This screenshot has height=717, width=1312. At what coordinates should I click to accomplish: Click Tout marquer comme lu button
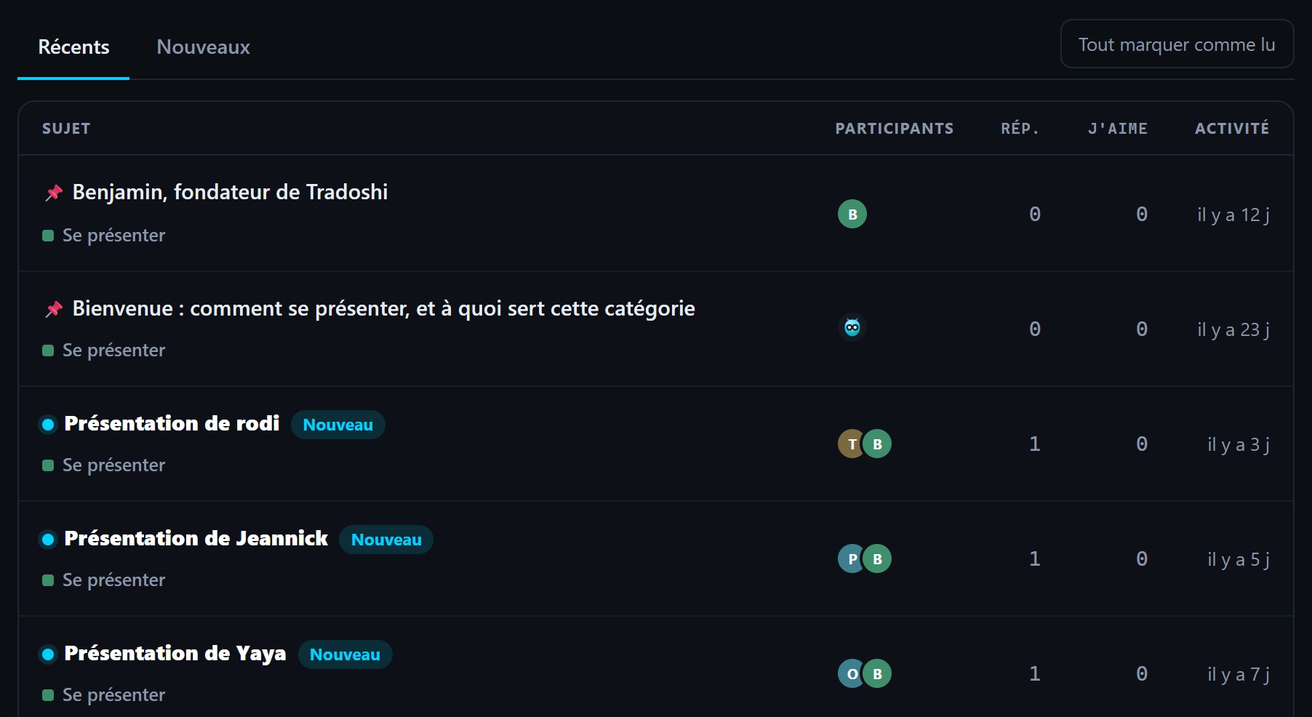click(1177, 44)
